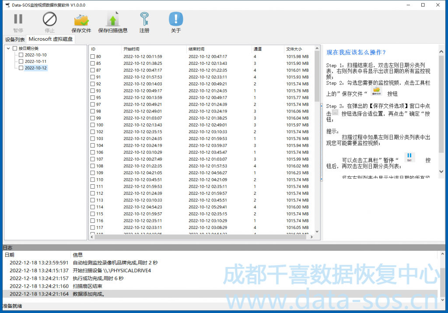Check the box for record ID 80

coord(92,56)
